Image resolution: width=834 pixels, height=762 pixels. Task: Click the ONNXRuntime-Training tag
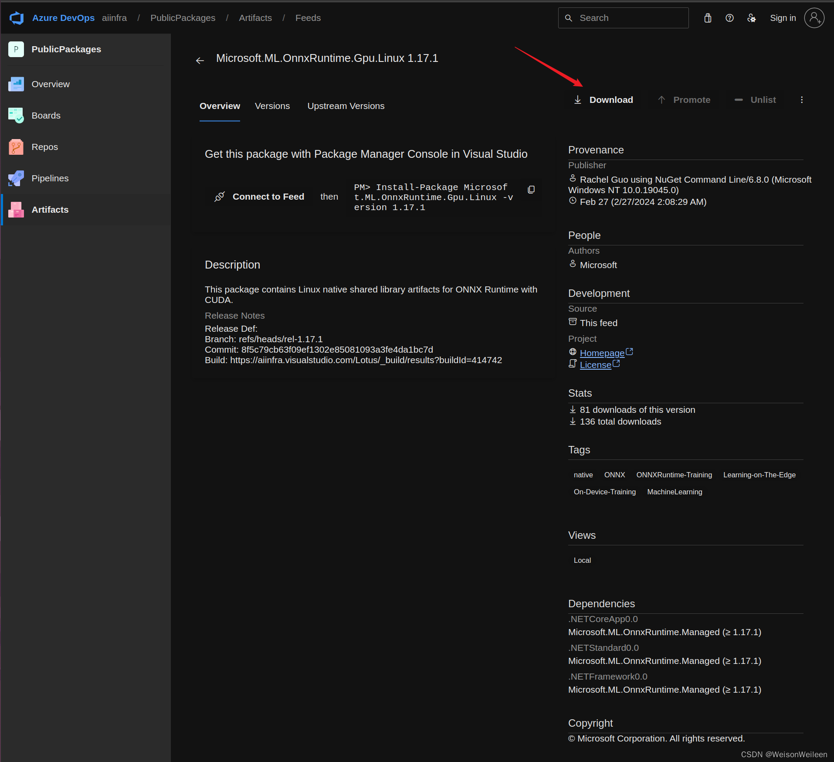[x=674, y=475]
